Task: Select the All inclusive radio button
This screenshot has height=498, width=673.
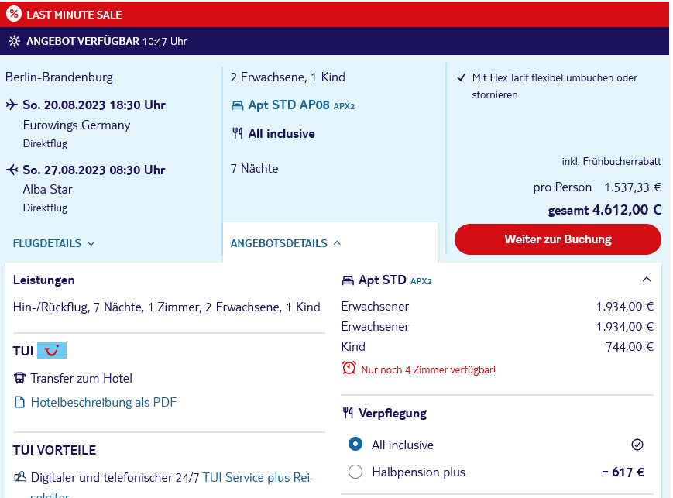Action: point(355,444)
